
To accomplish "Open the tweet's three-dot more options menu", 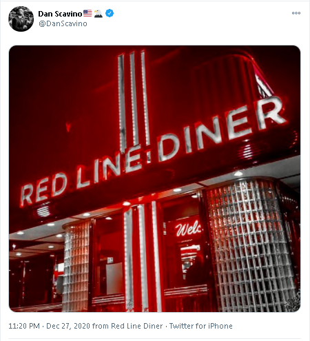I will [296, 13].
